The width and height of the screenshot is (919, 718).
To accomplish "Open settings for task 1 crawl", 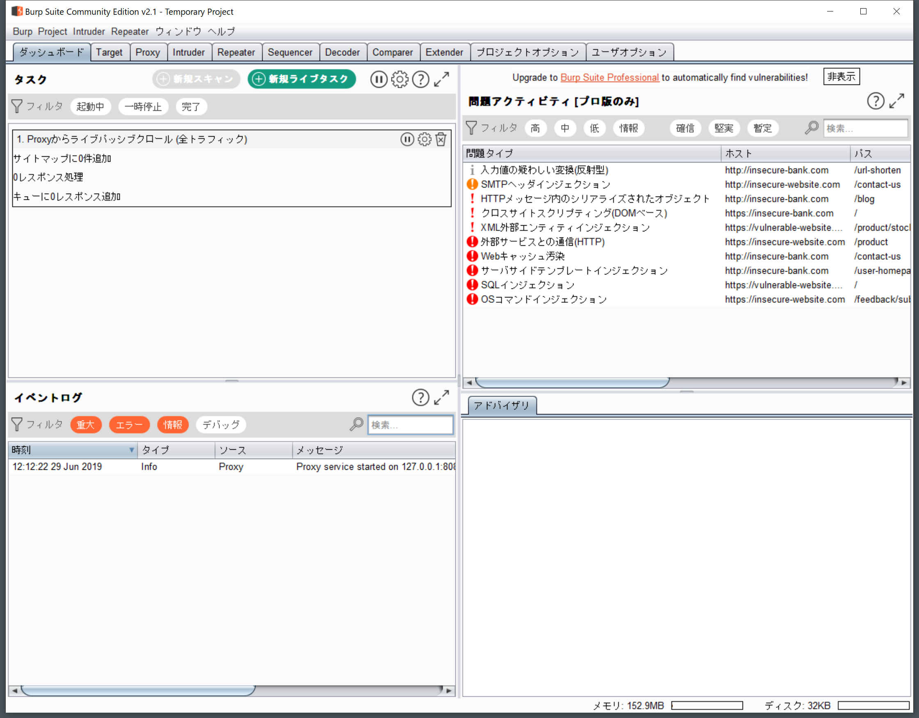I will click(x=424, y=139).
